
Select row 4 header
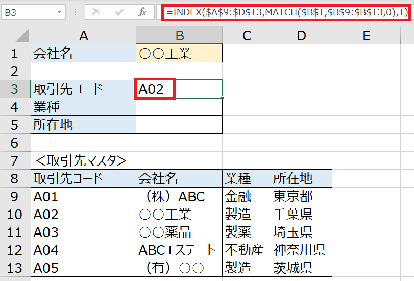(15, 107)
